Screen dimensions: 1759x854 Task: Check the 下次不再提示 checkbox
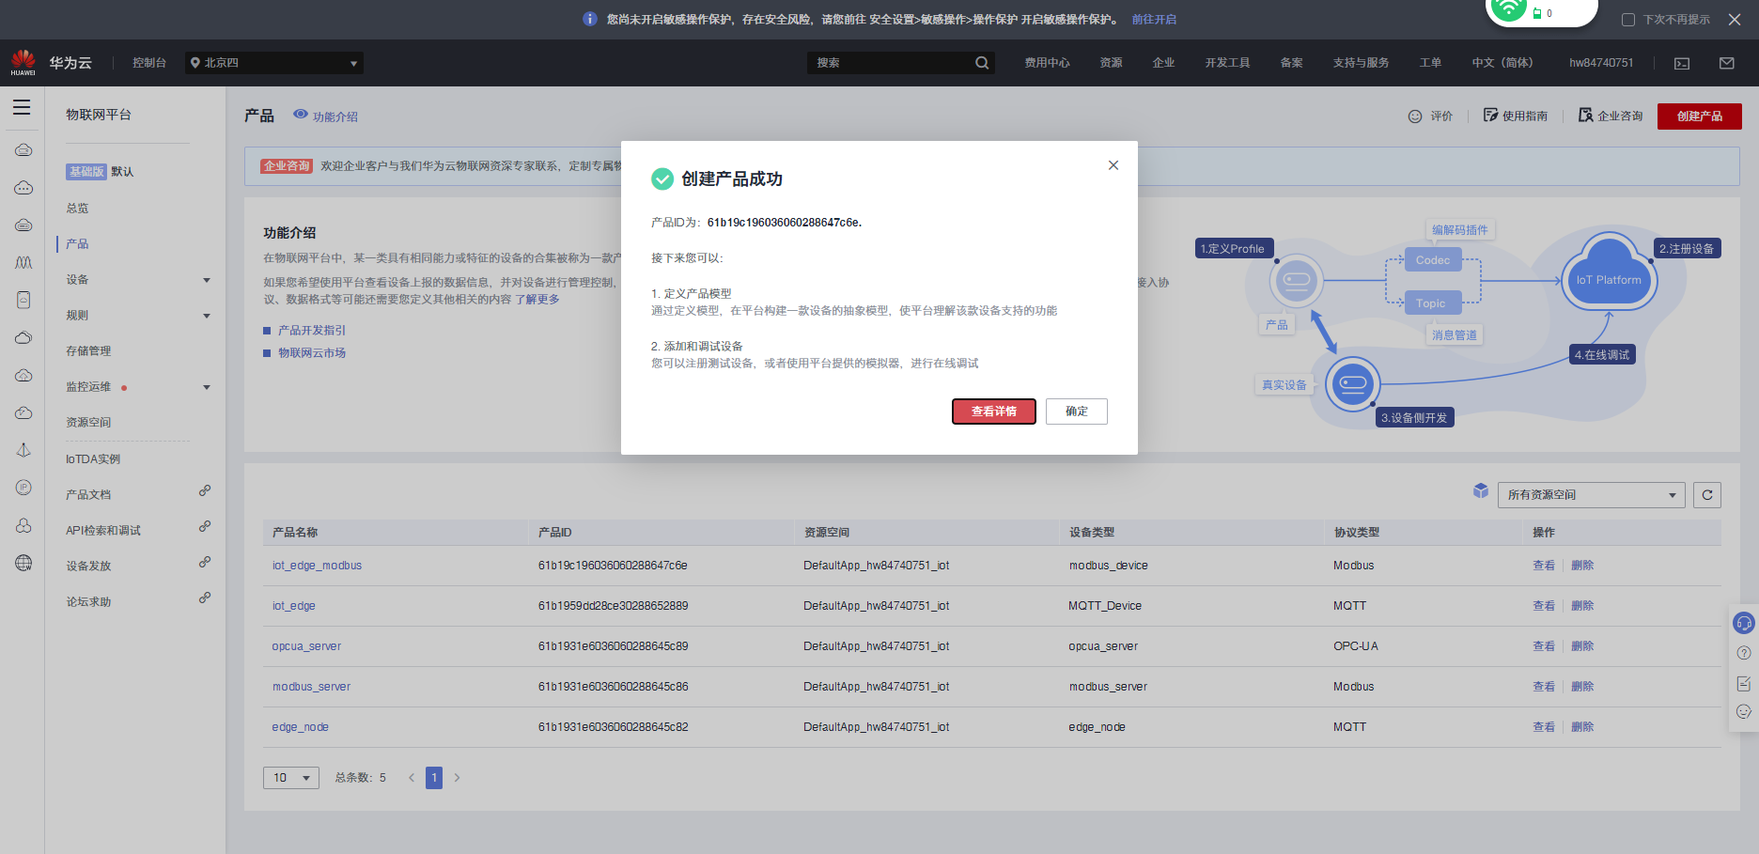(1628, 20)
